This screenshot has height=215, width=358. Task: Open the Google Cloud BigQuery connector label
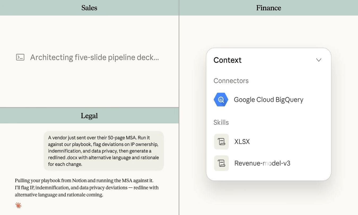(268, 100)
